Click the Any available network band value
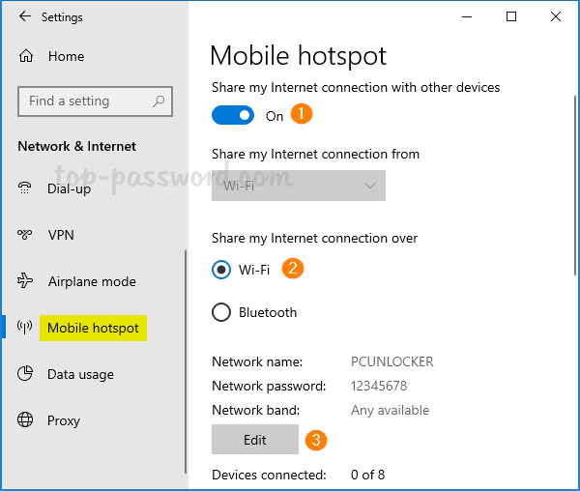The height and width of the screenshot is (491, 580). coord(390,411)
